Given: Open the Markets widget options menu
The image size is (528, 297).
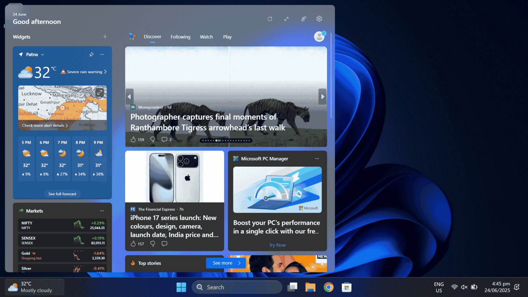Looking at the screenshot, I should [102, 211].
